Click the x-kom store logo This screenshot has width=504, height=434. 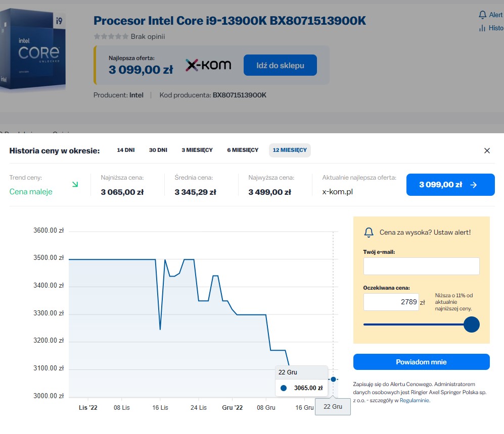tap(208, 65)
